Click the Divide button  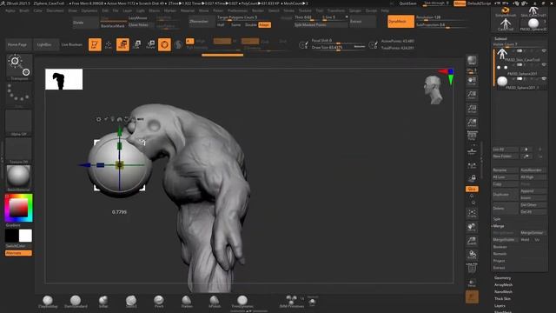coord(86,22)
